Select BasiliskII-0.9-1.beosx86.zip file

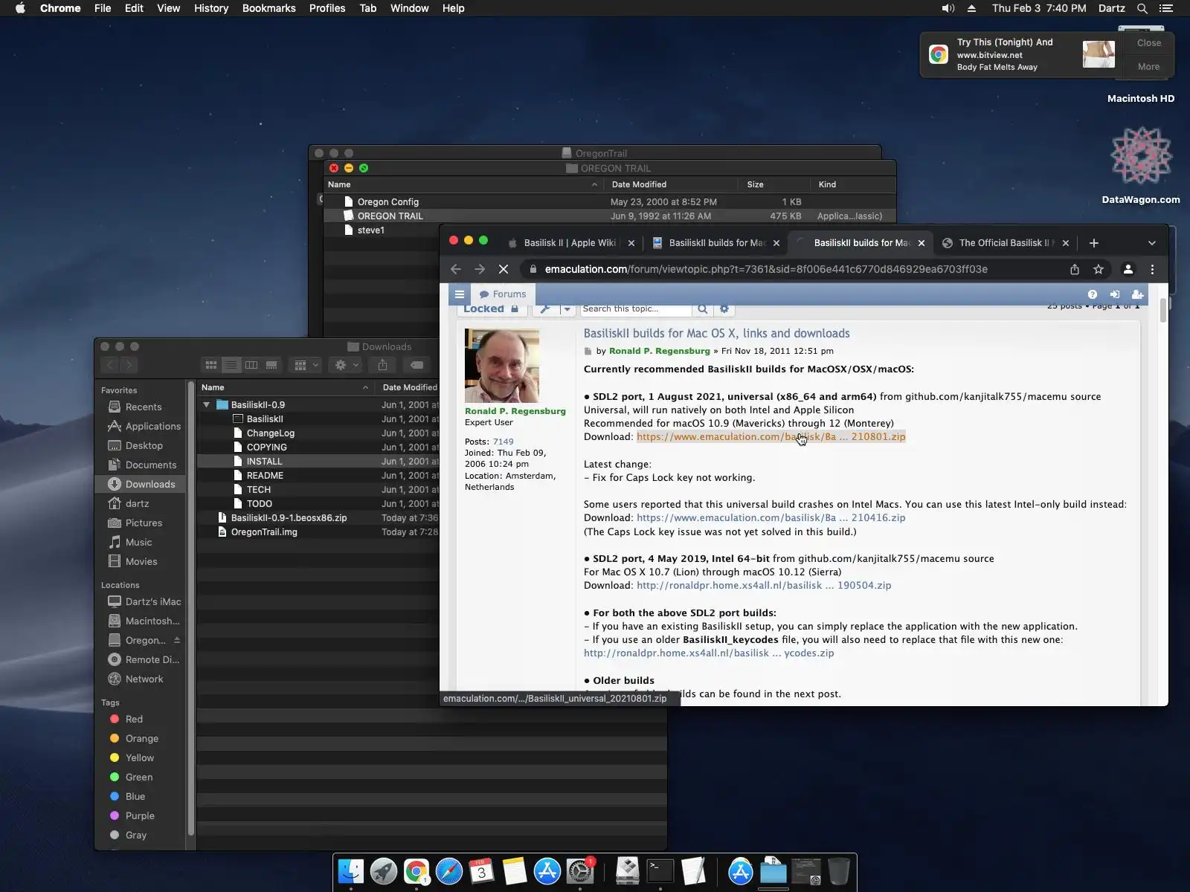click(289, 518)
